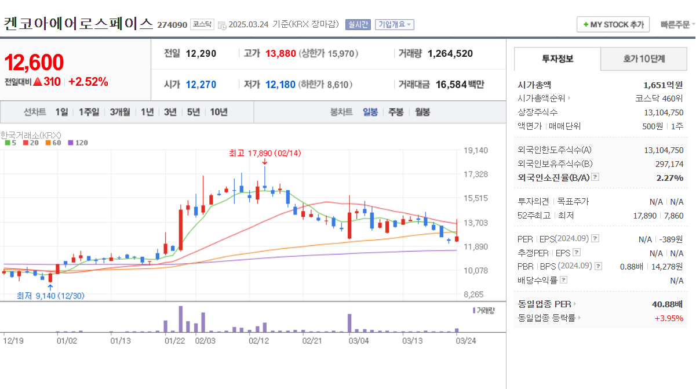Show the 일봉 daily candle chart
This screenshot has width=696, height=389.
(x=370, y=112)
